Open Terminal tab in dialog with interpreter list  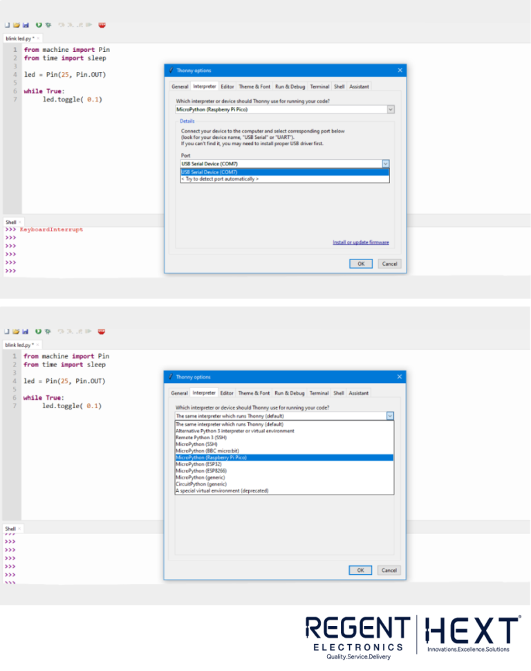coord(319,393)
